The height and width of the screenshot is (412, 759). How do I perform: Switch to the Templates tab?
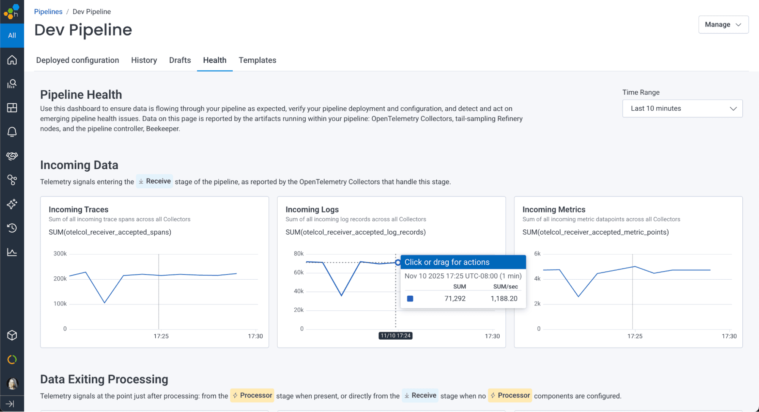coord(257,60)
